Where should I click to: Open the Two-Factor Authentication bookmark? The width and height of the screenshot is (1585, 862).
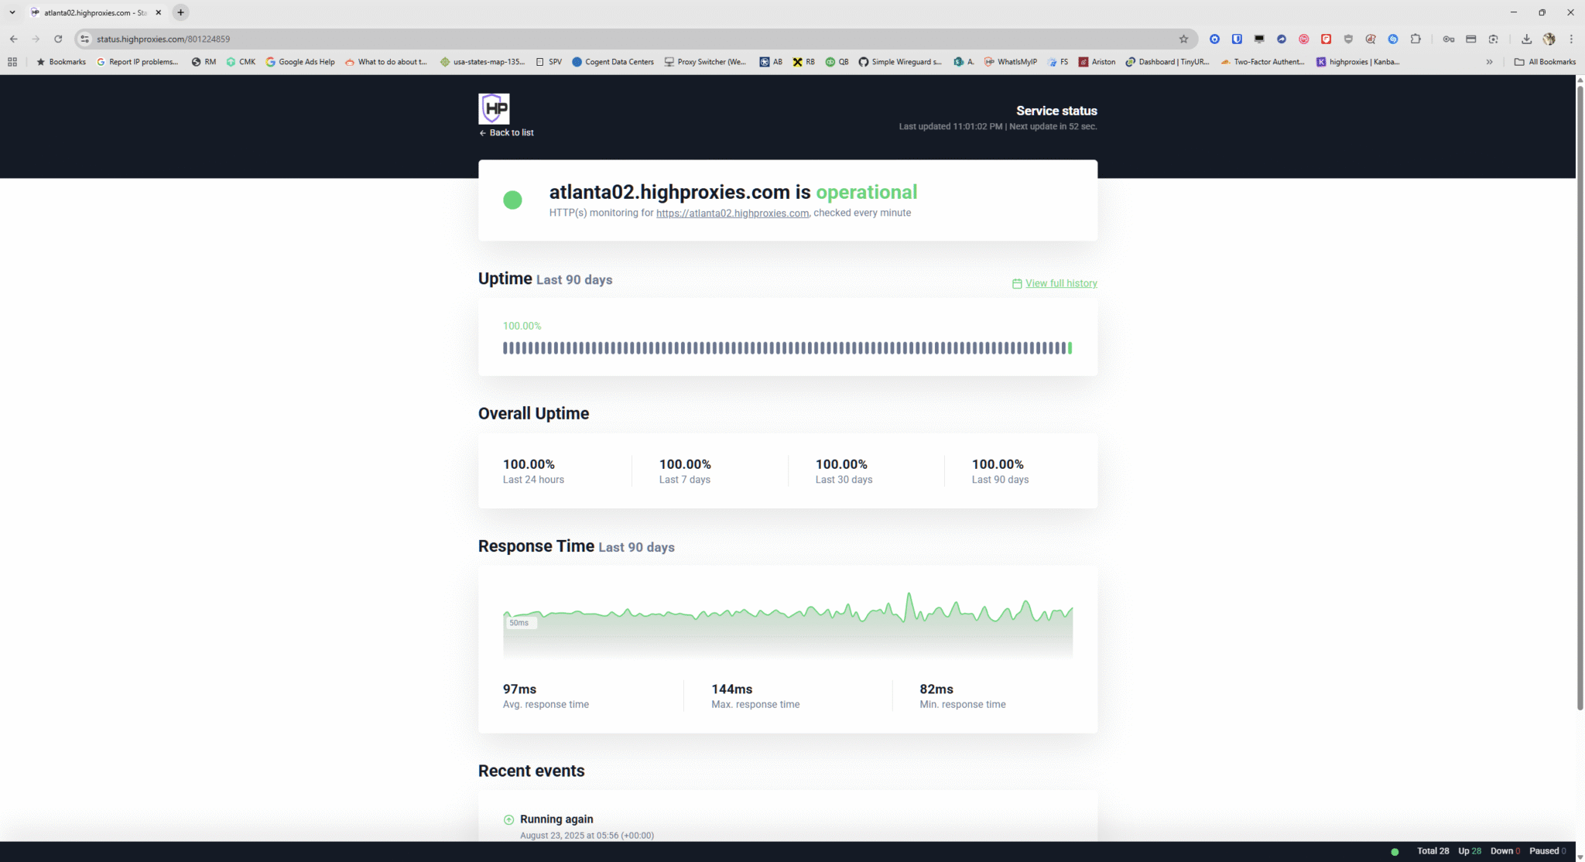[x=1262, y=62]
